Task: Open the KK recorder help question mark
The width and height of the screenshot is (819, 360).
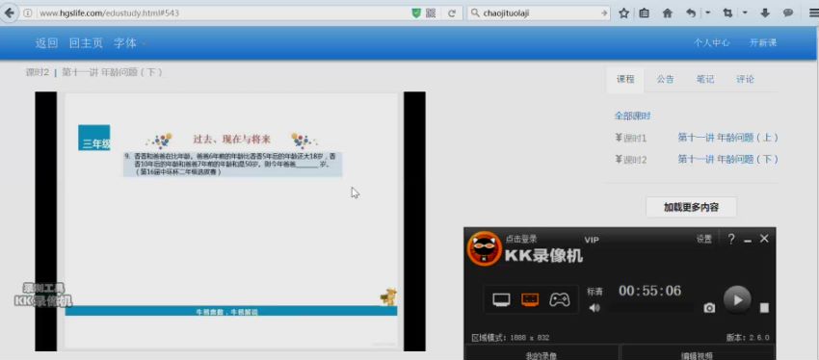Action: pyautogui.click(x=731, y=239)
